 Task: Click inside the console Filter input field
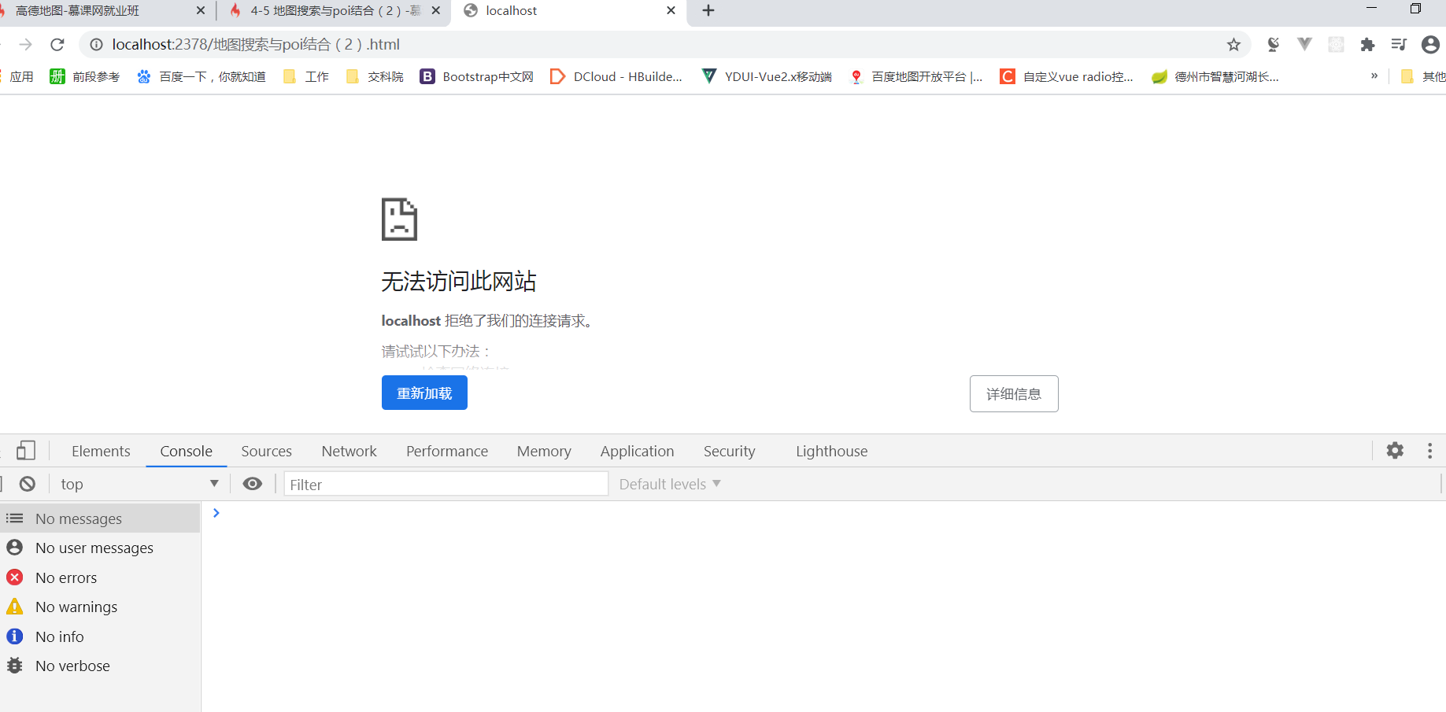click(445, 484)
